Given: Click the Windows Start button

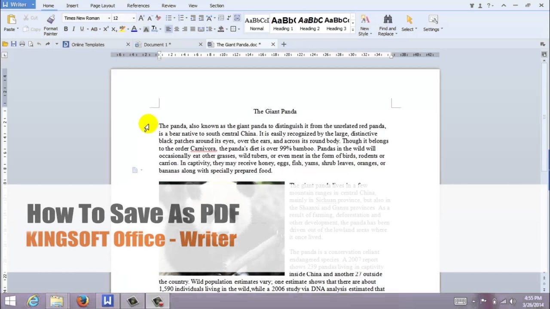Looking at the screenshot, I should (10, 301).
